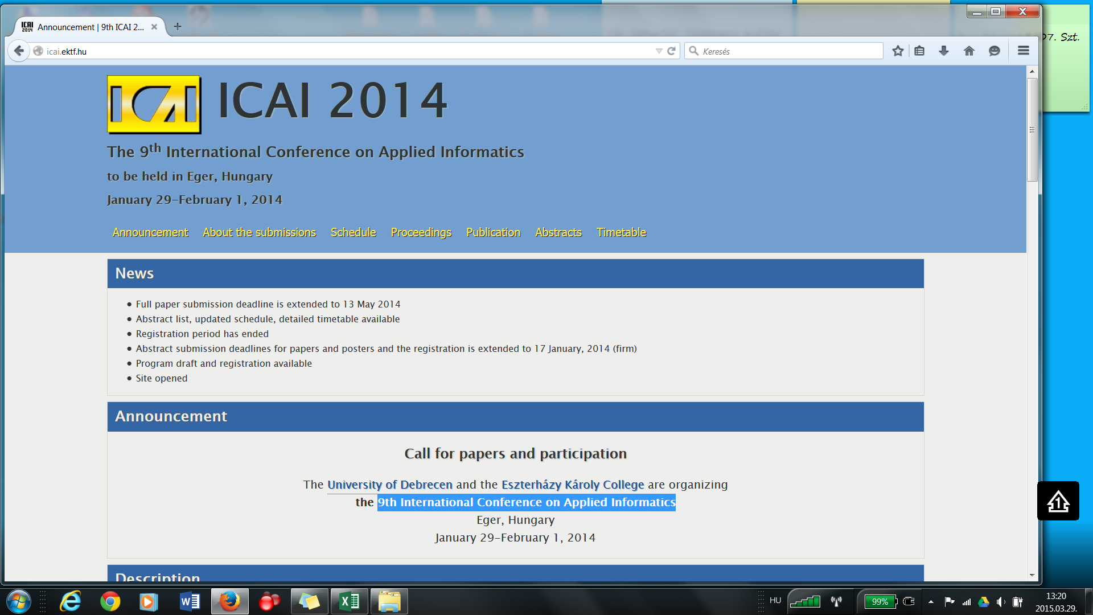Viewport: 1093px width, 615px height.
Task: Click the ICAI yellow logo image
Action: 154,105
